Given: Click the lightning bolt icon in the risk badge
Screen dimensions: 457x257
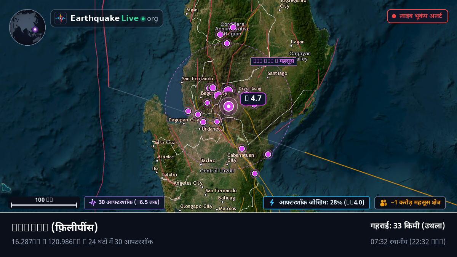Looking at the screenshot, I should coord(272,203).
